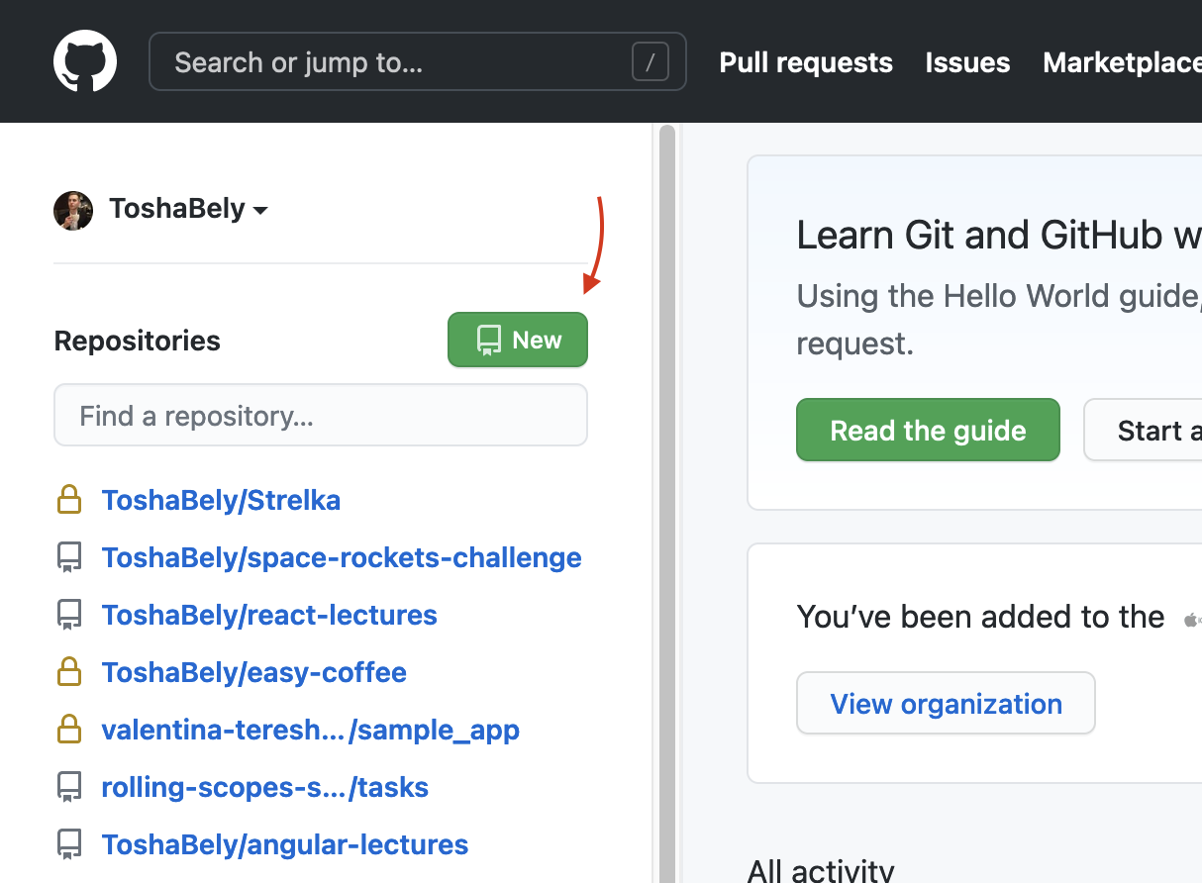Expand the ToshaBely account switcher dropdown
This screenshot has width=1202, height=883.
(x=188, y=209)
